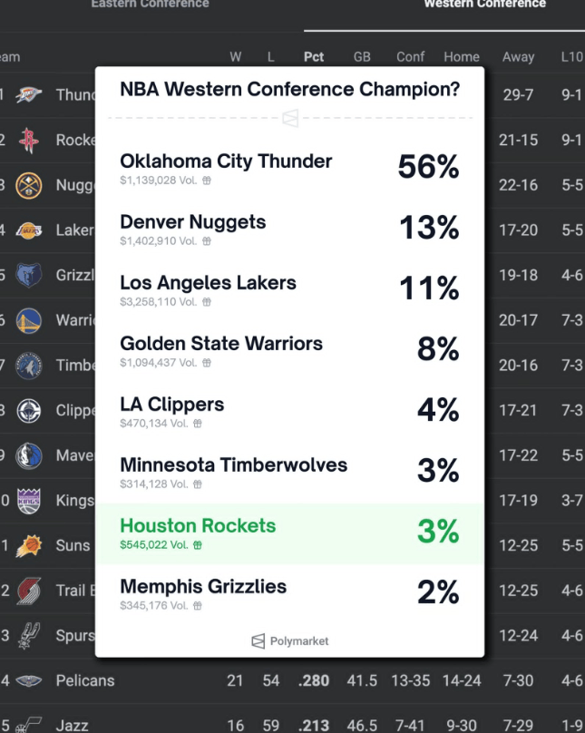Click the Sacramento Kings team logo
Image resolution: width=585 pixels, height=733 pixels.
tap(29, 500)
